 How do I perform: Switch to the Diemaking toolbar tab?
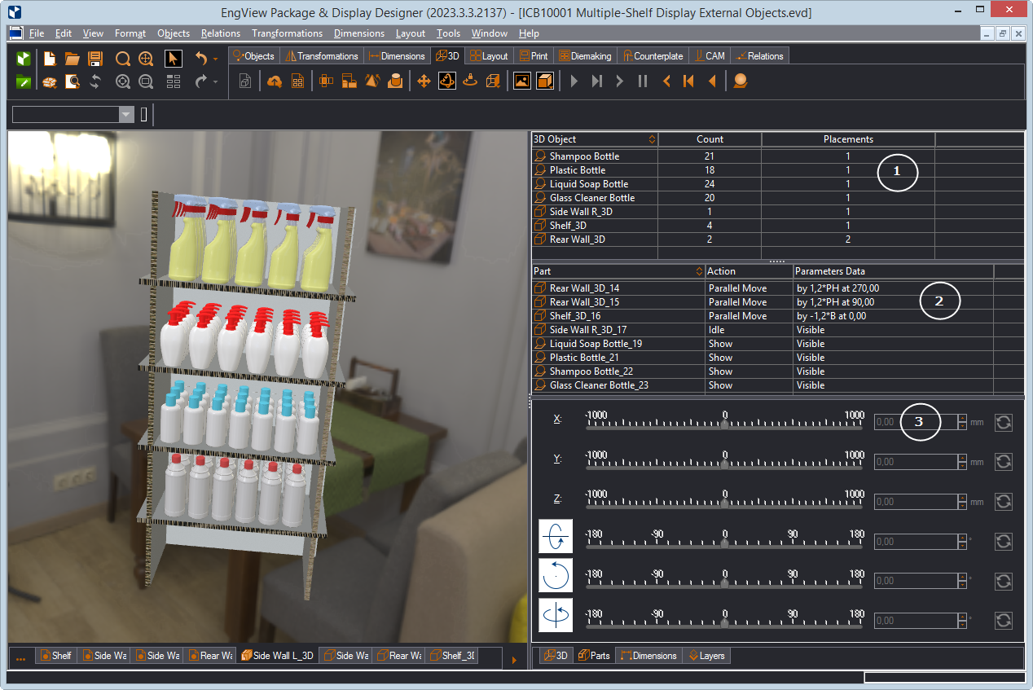tap(586, 56)
